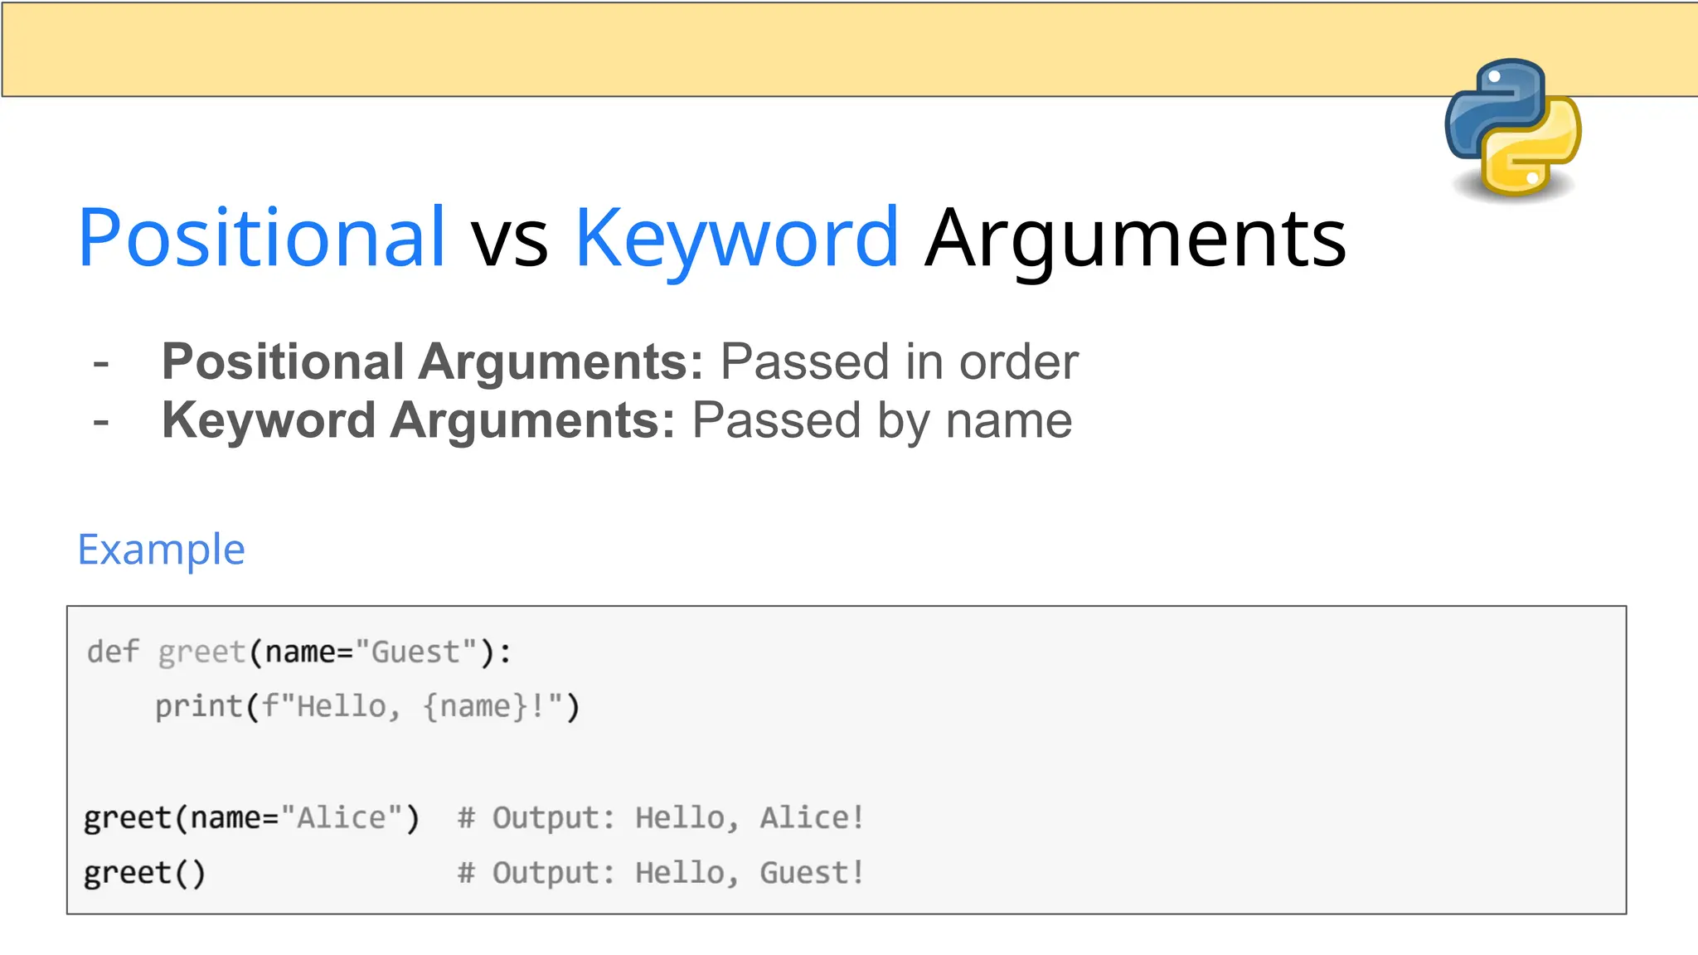Click the comment Output: Hello, Alice!
Image resolution: width=1698 pixels, height=955 pixels.
[661, 818]
